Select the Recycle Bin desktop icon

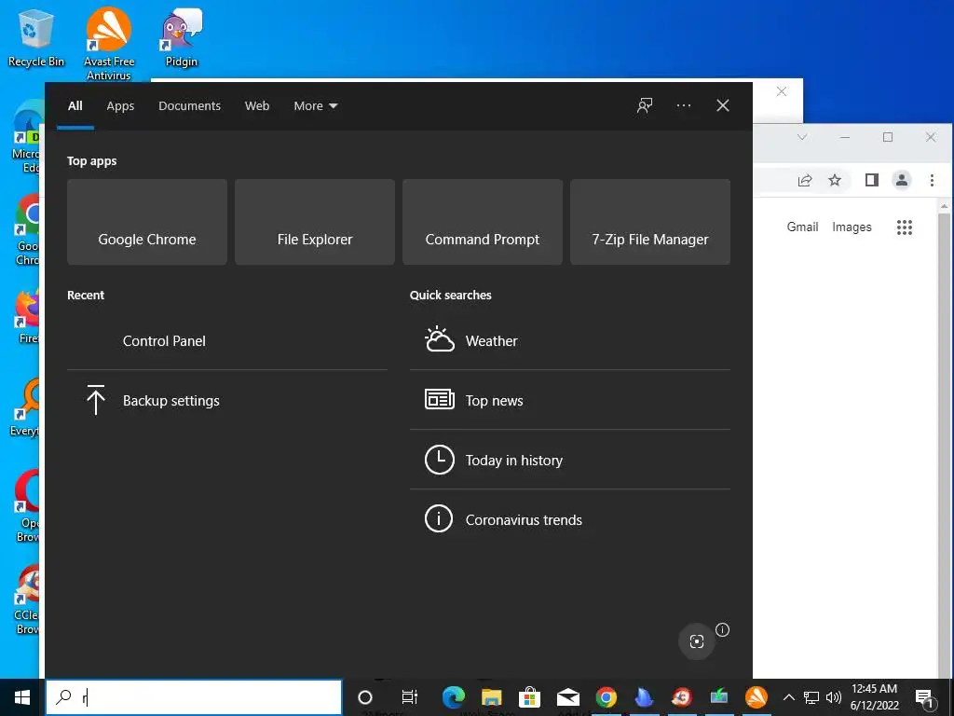click(36, 37)
